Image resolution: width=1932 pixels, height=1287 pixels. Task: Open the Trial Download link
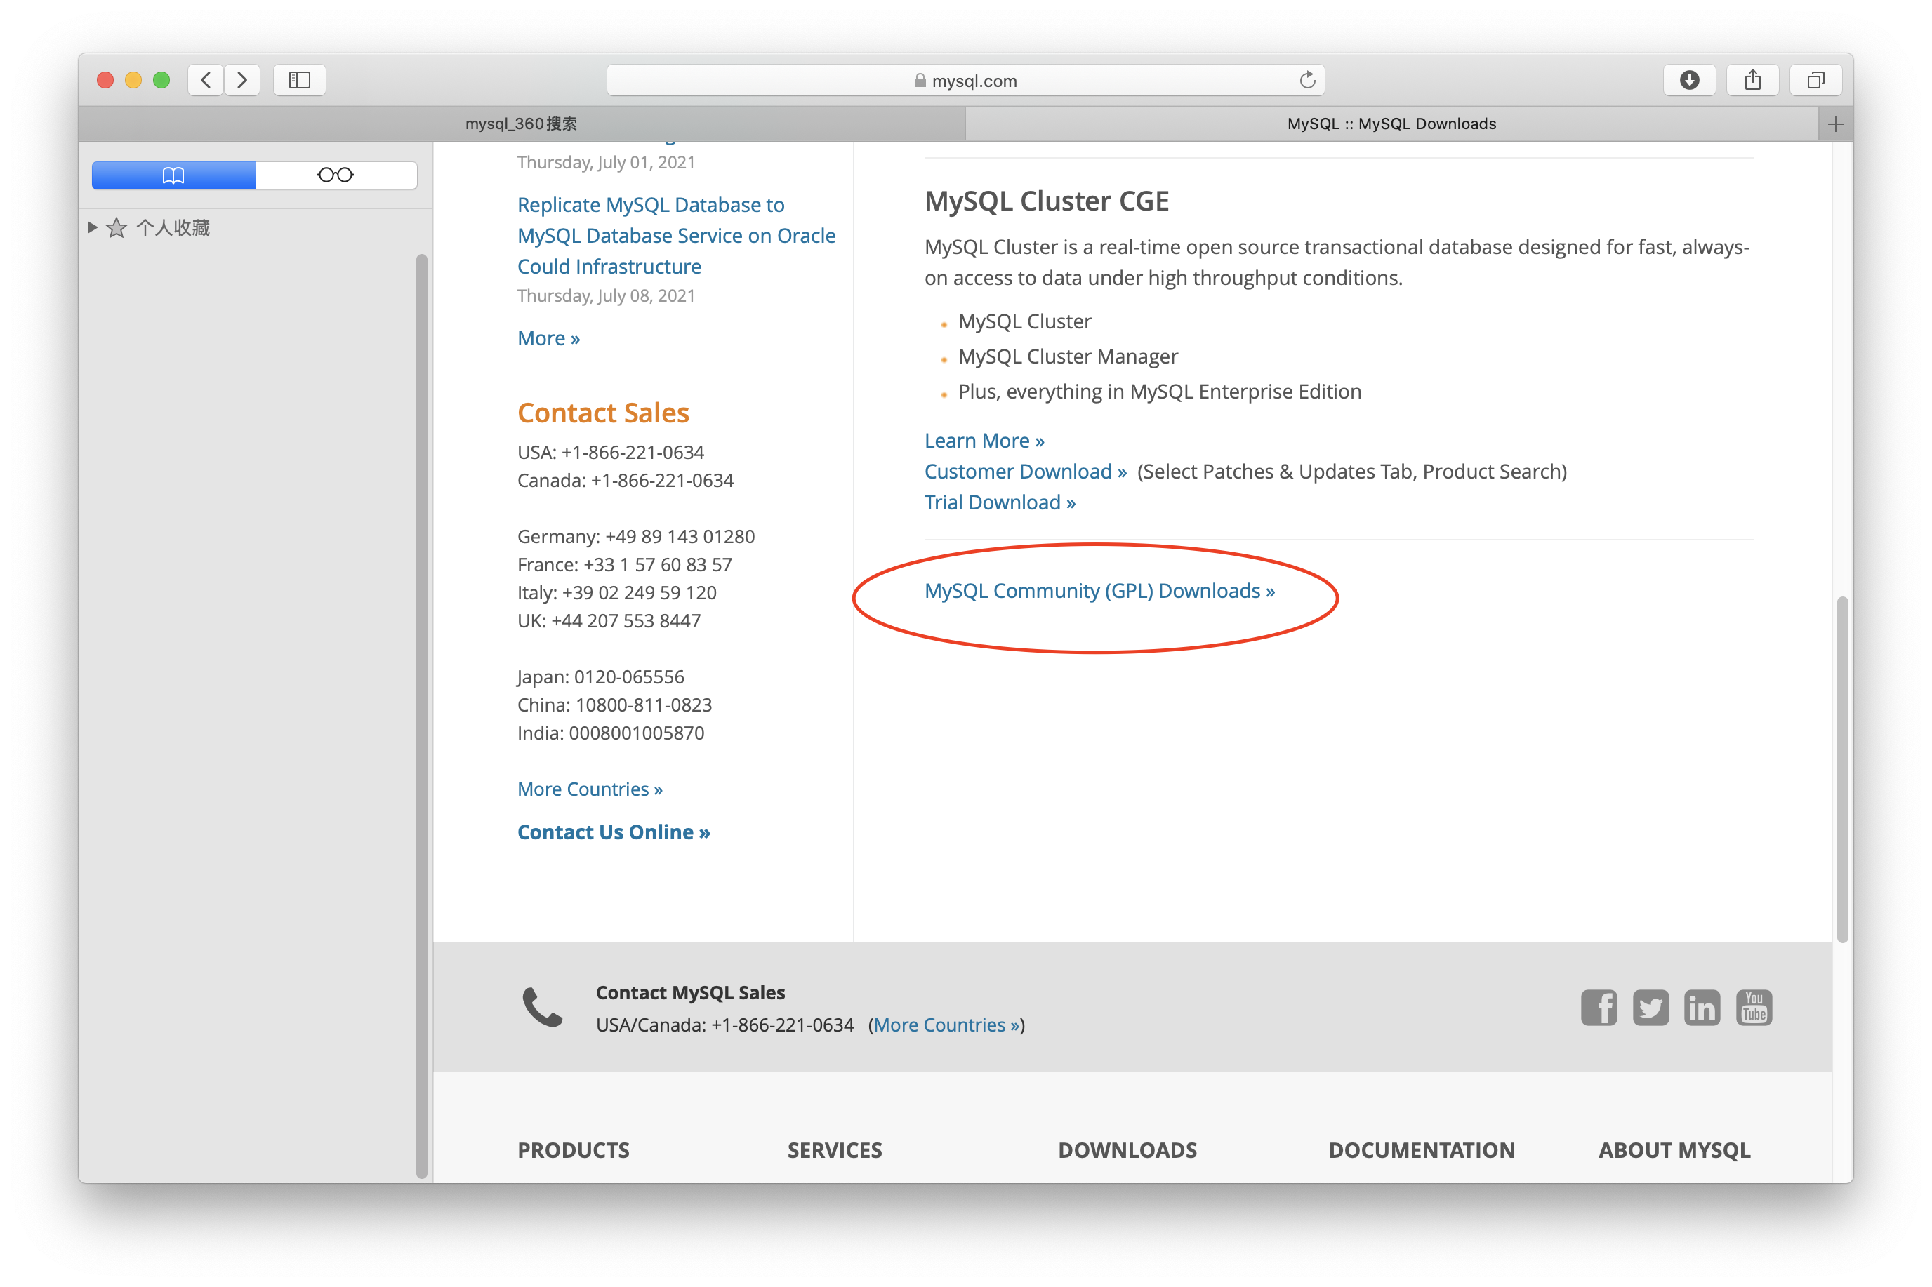pyautogui.click(x=1000, y=502)
